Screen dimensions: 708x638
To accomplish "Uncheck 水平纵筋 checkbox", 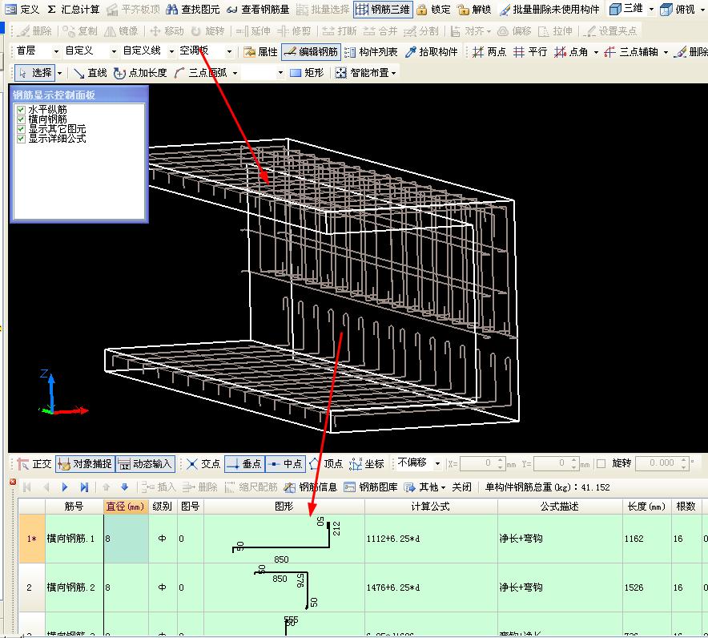I will coord(22,110).
